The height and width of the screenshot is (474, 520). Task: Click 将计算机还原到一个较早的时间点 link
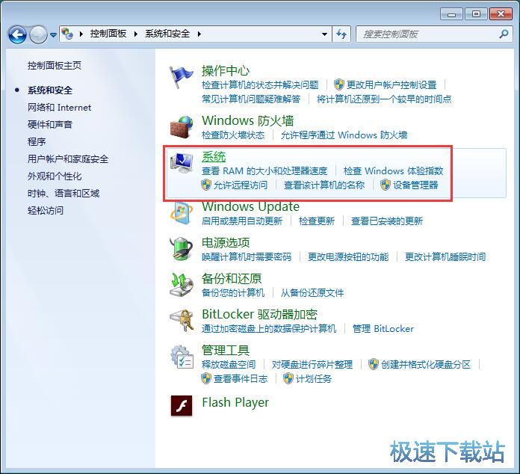384,99
